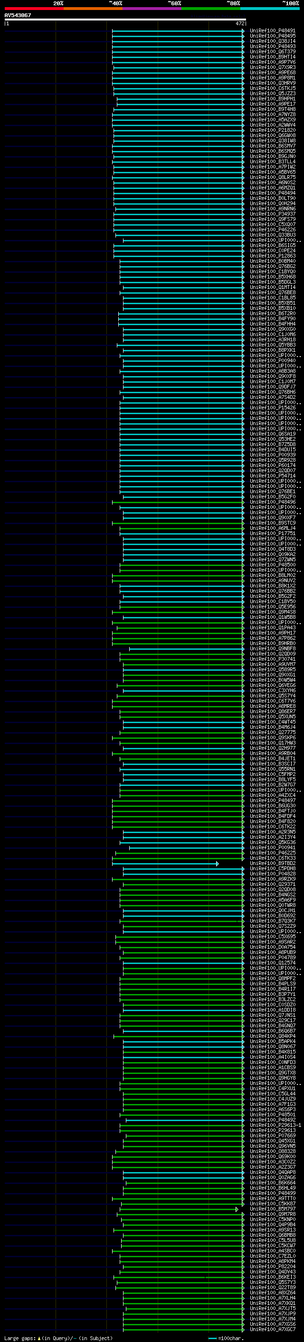Open hit UniRef100_P48495
This screenshot has width=304, height=1342.
273,36
